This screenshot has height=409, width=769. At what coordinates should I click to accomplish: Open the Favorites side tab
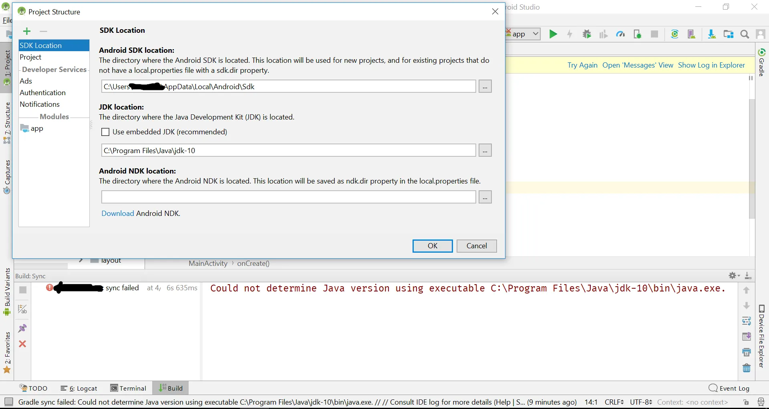click(7, 353)
